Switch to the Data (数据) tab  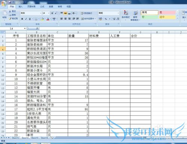pos(51,7)
